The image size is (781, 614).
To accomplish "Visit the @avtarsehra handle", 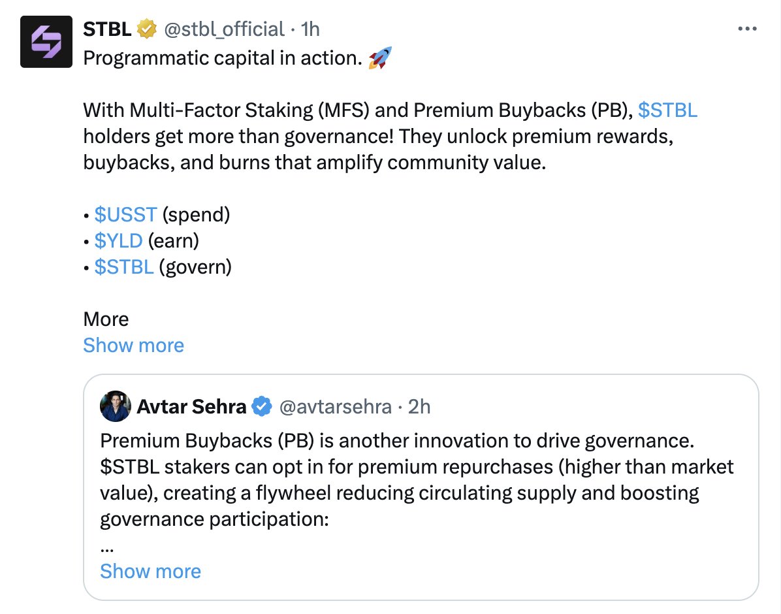I will coord(335,406).
